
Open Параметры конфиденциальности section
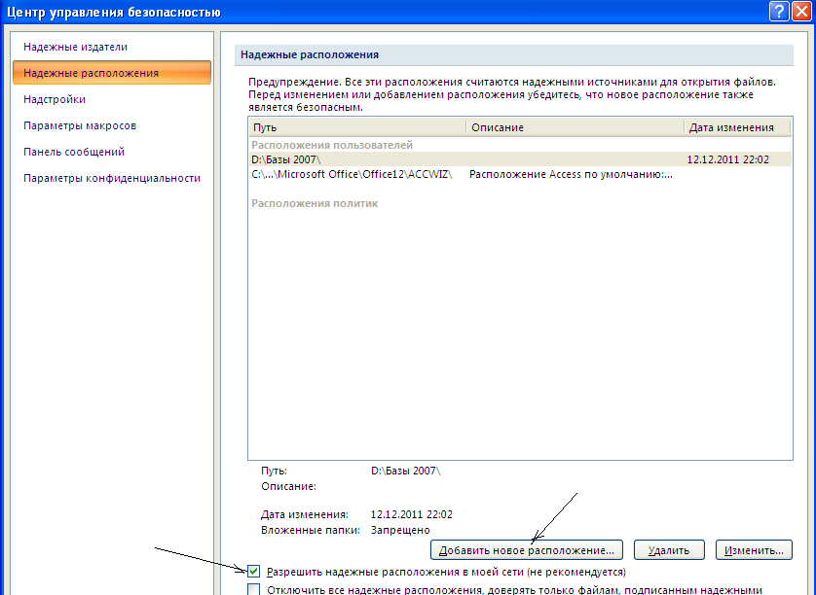[x=112, y=178]
